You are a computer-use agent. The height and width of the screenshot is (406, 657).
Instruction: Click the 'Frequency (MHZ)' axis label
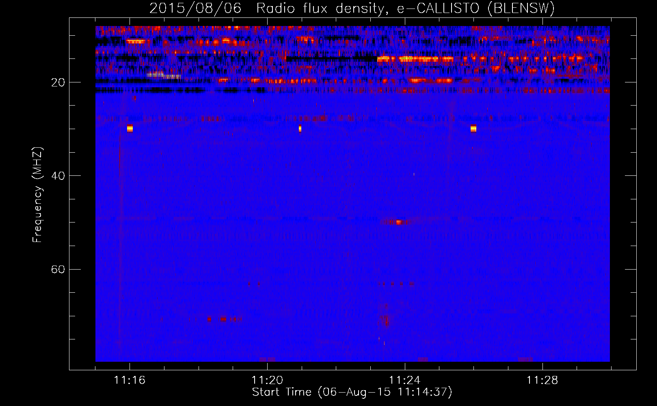pyautogui.click(x=37, y=195)
